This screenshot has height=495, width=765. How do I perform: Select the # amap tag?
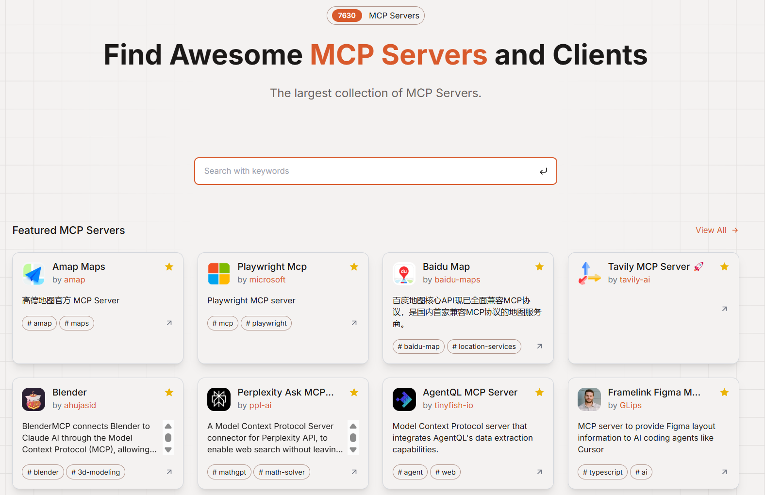pos(39,323)
